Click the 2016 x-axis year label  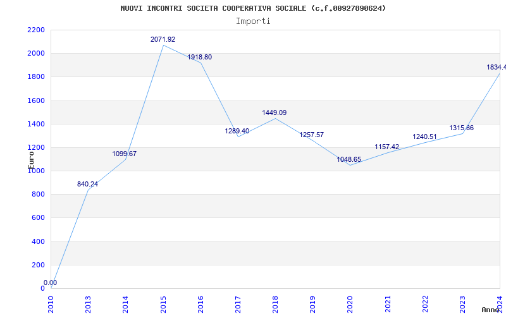(x=201, y=304)
